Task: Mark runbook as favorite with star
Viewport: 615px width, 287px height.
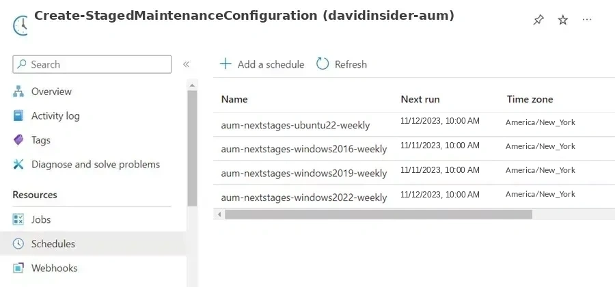Action: click(563, 20)
